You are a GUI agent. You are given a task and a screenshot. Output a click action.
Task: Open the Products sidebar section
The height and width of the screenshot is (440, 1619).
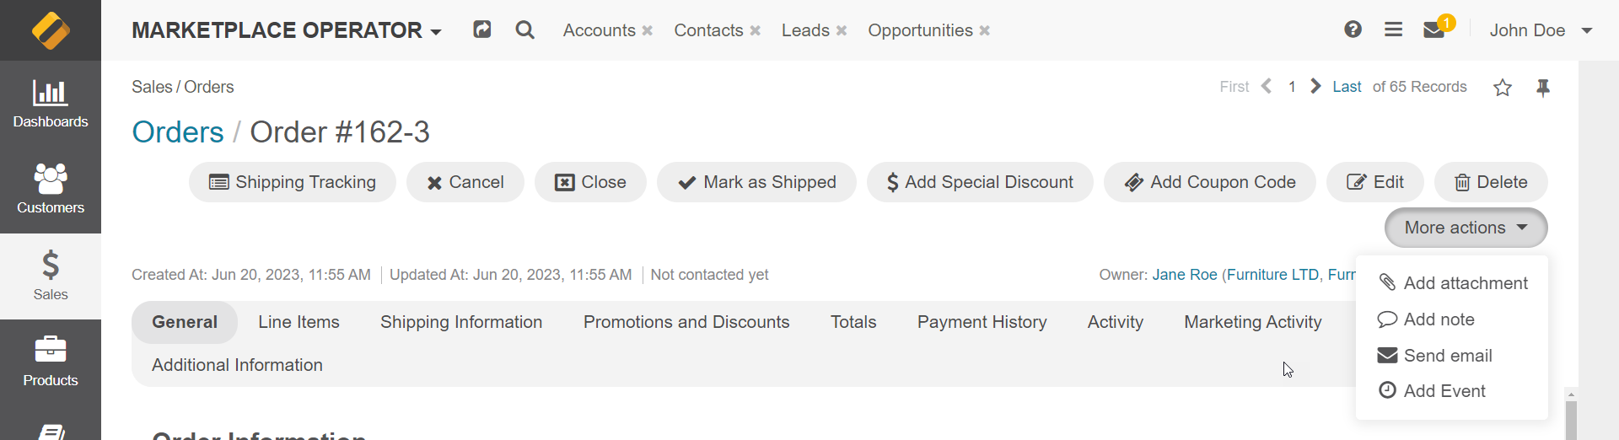[x=51, y=362]
